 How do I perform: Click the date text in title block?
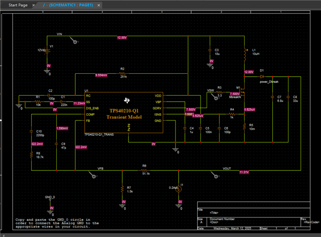232,228
